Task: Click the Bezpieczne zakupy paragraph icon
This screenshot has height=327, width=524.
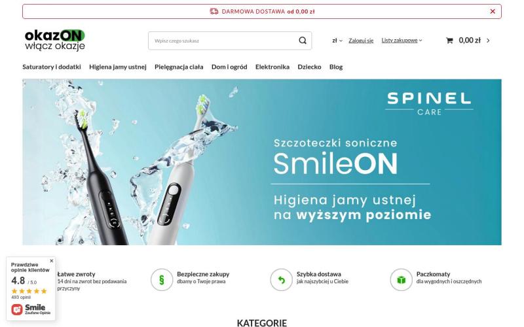Action: [x=162, y=280]
